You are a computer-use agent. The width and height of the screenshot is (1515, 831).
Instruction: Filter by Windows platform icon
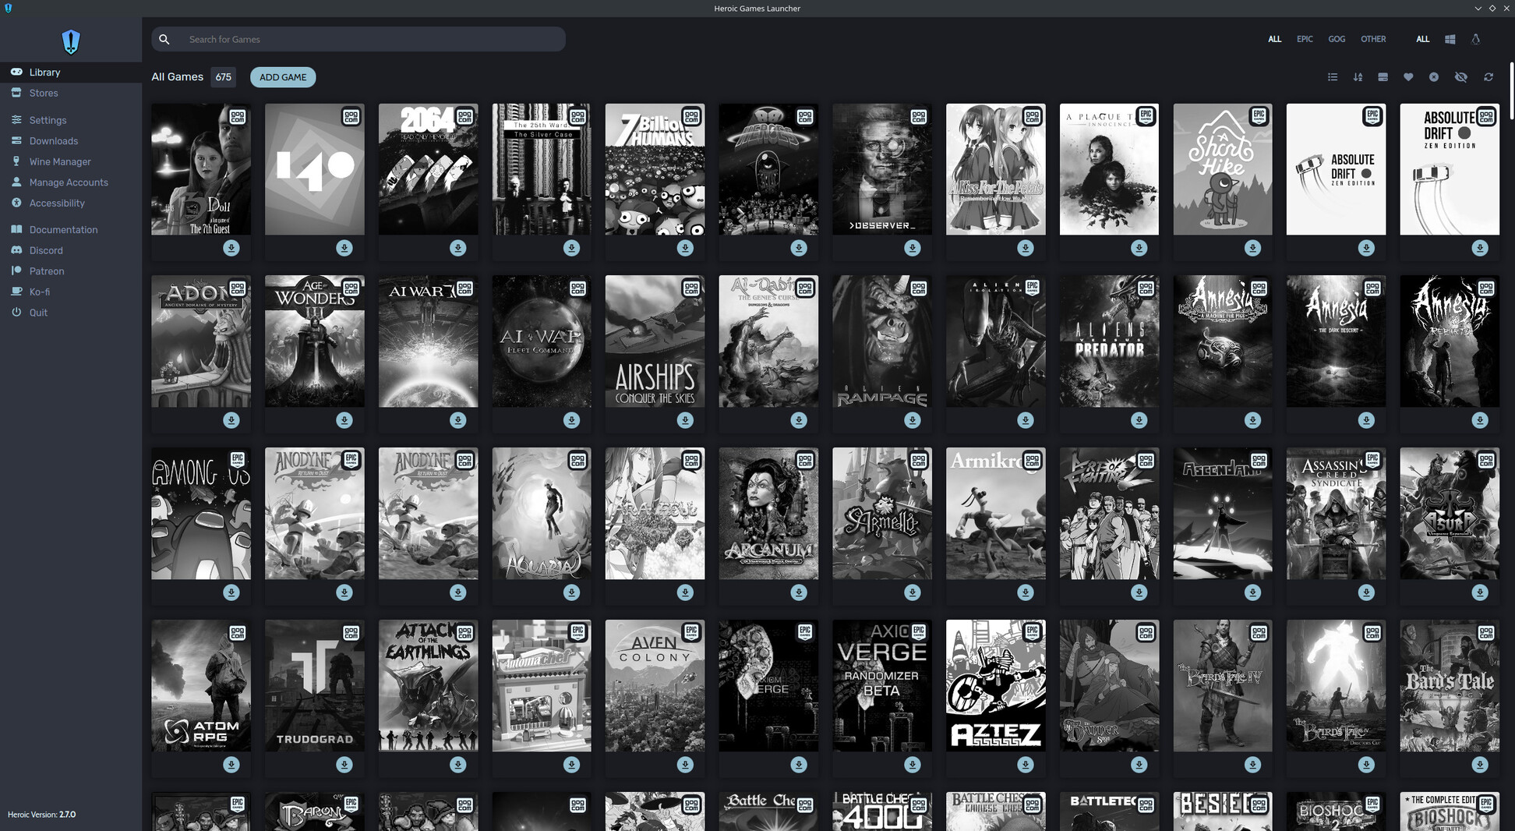coord(1450,39)
